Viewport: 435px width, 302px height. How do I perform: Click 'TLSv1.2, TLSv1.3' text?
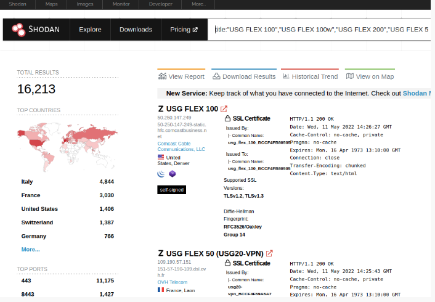243,196
